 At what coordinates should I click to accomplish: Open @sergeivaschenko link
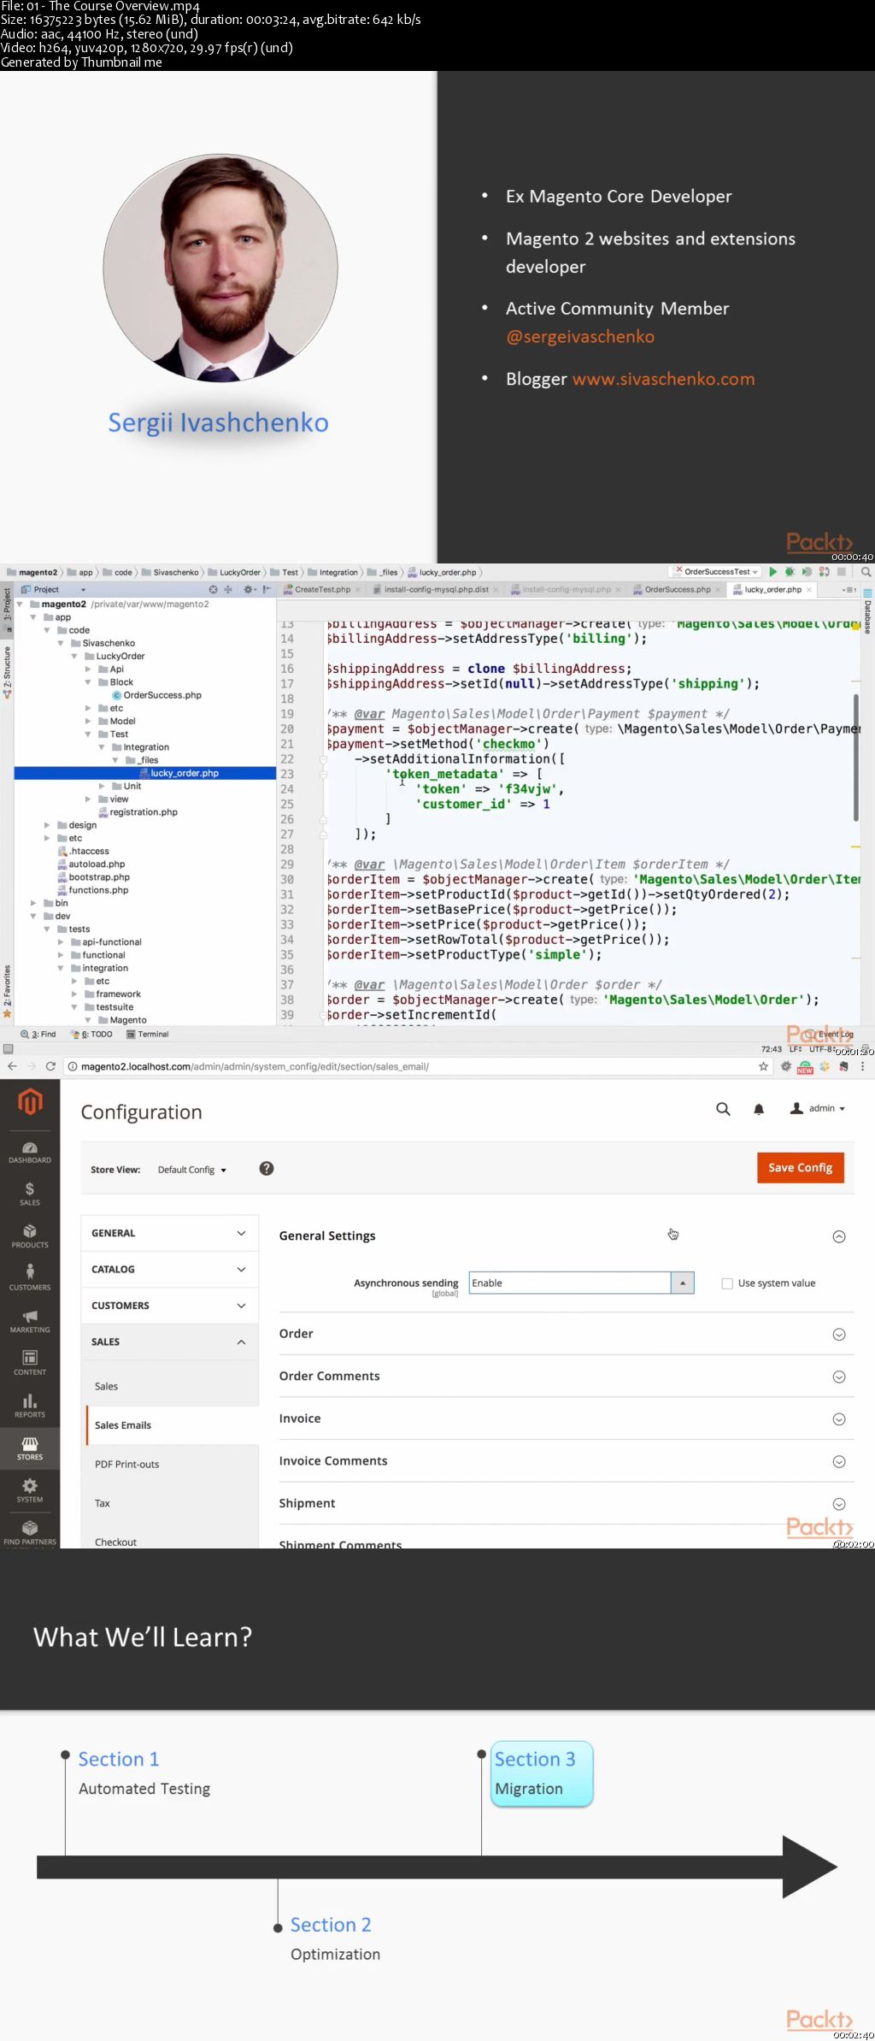click(580, 337)
